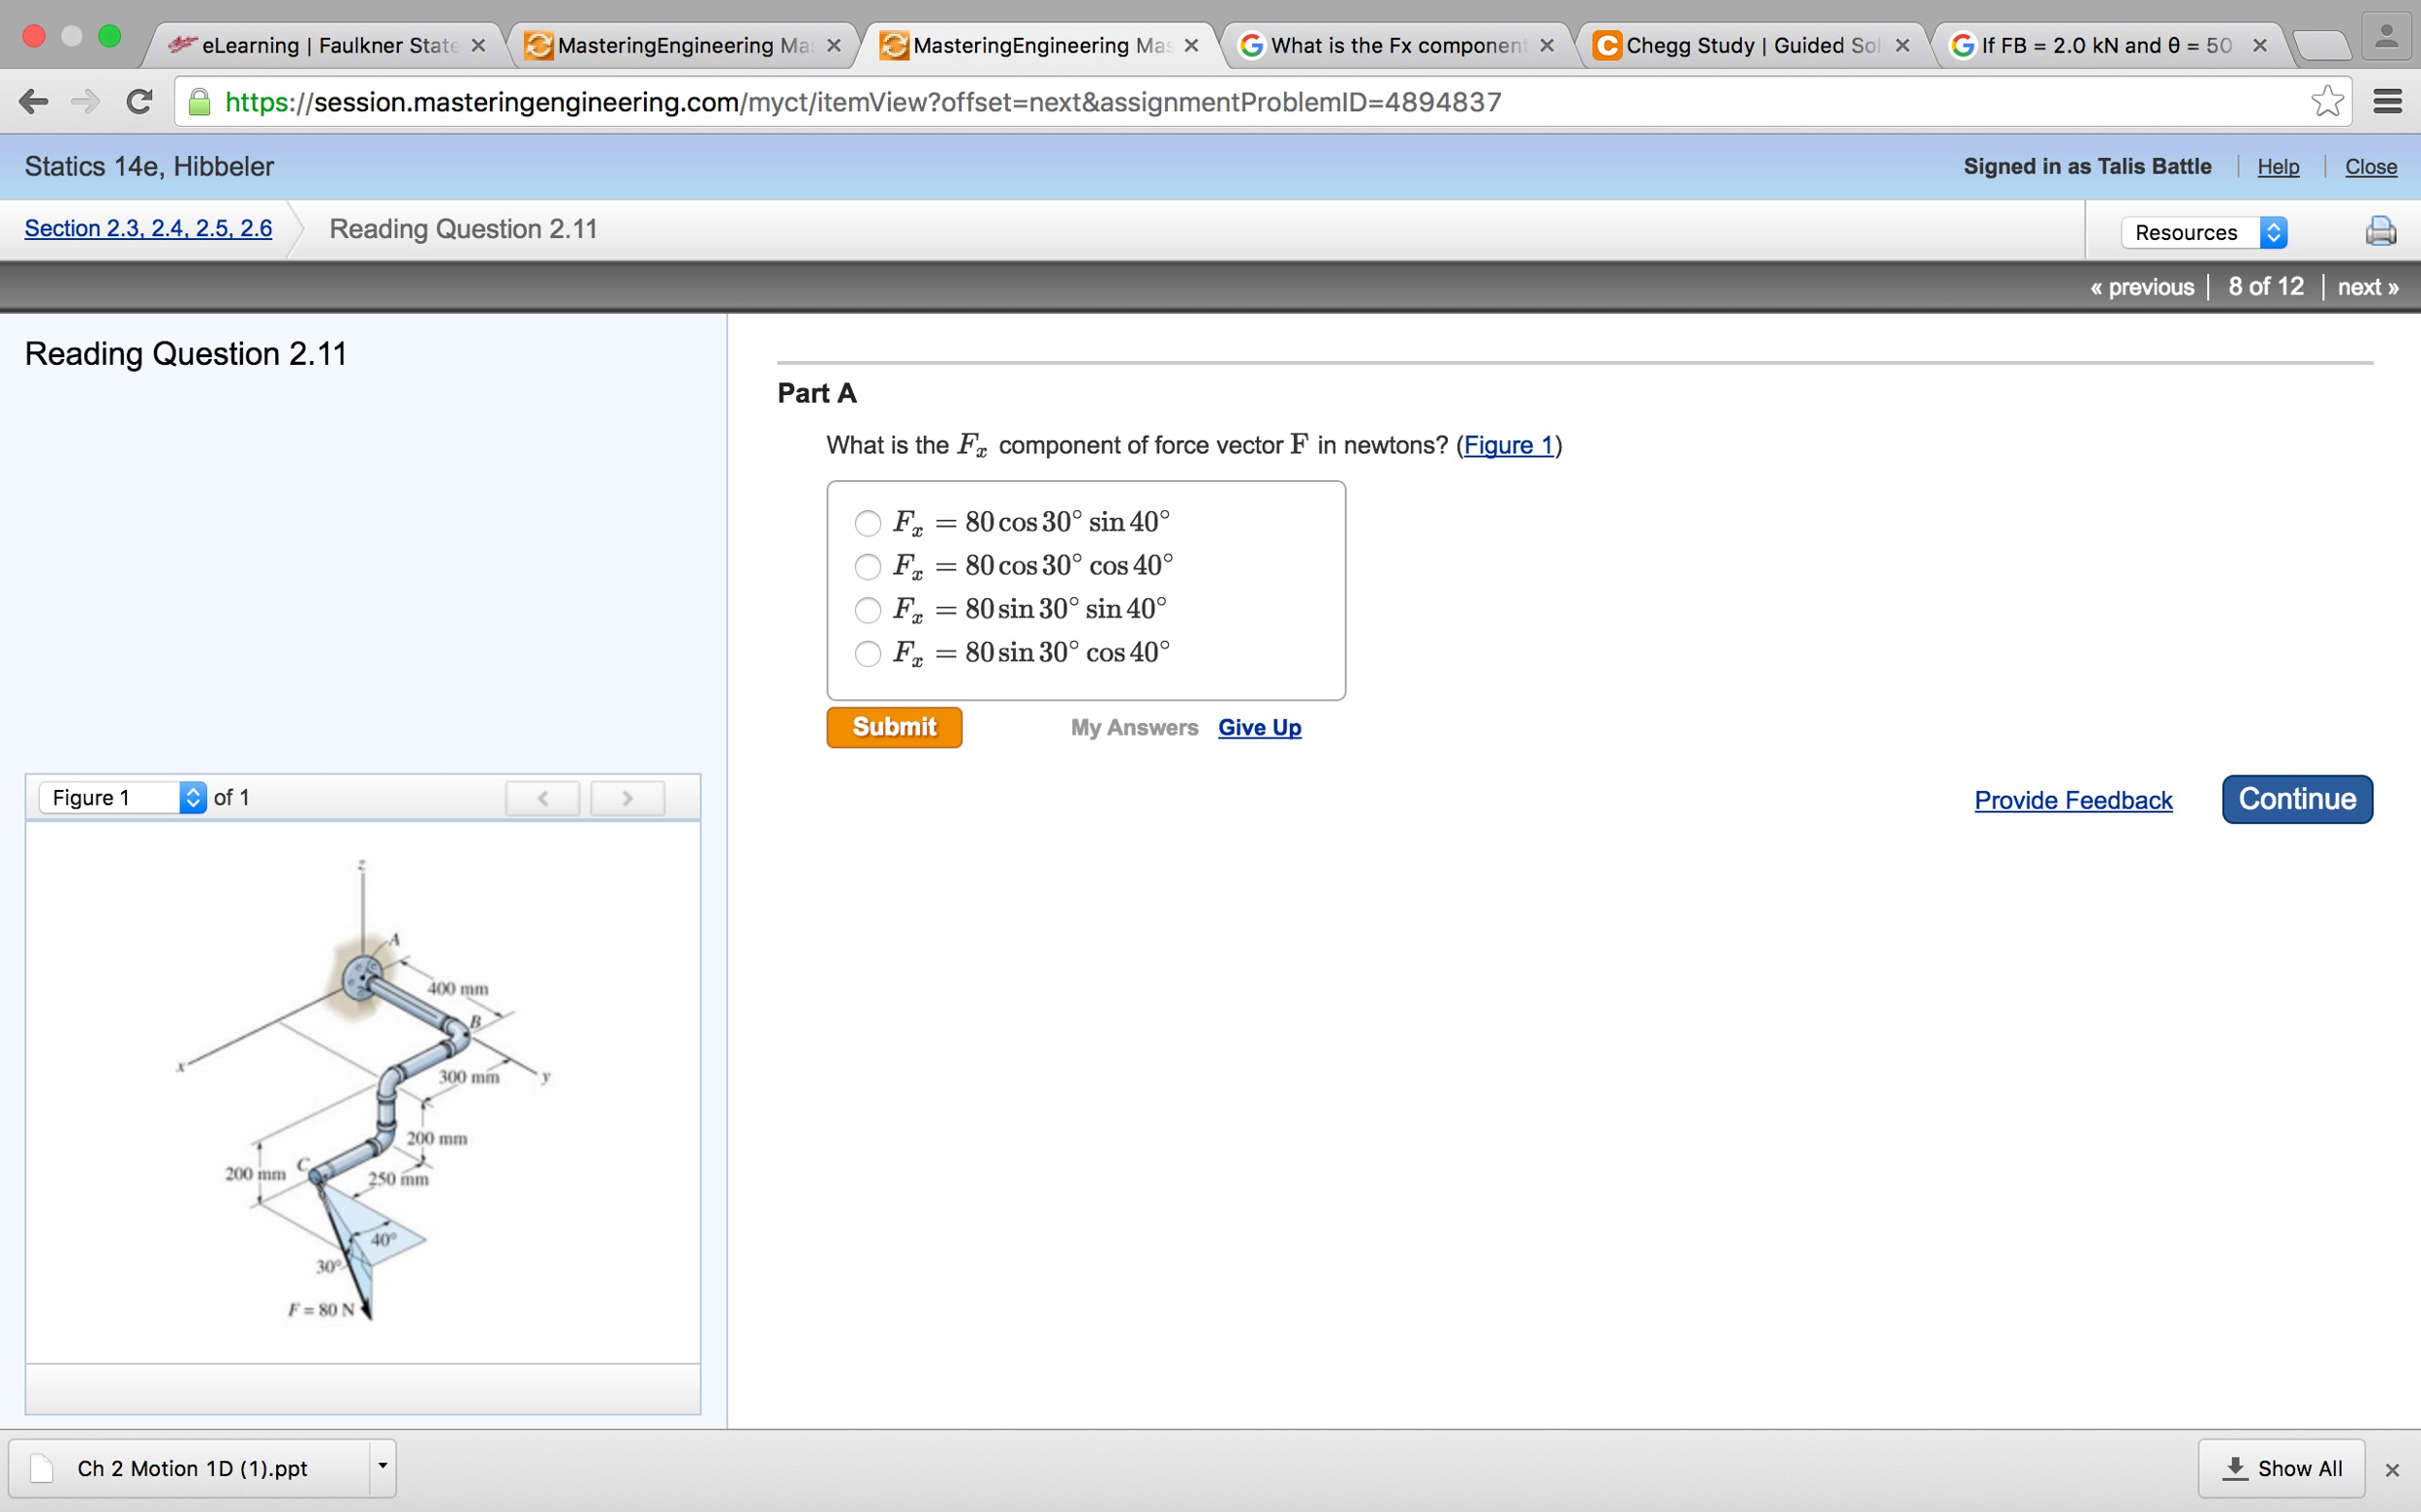Open the Resources dropdown
The image size is (2421, 1512).
[2204, 232]
